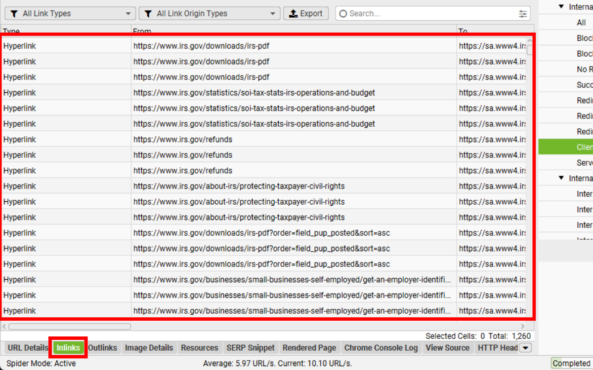This screenshot has height=370, width=593.
Task: Open the Rendered Page tab
Action: coord(309,348)
